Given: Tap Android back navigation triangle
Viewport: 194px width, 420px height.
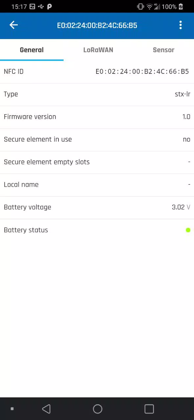Looking at the screenshot, I should coord(46,409).
